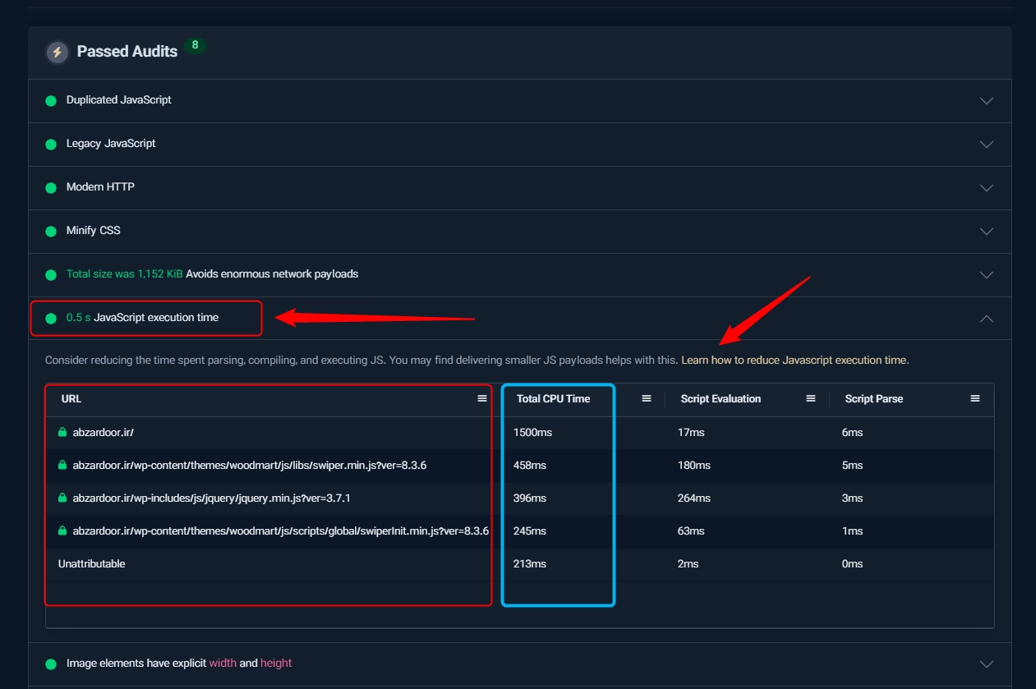Expand the enormous network payloads chevron
This screenshot has height=689, width=1036.
coord(987,274)
